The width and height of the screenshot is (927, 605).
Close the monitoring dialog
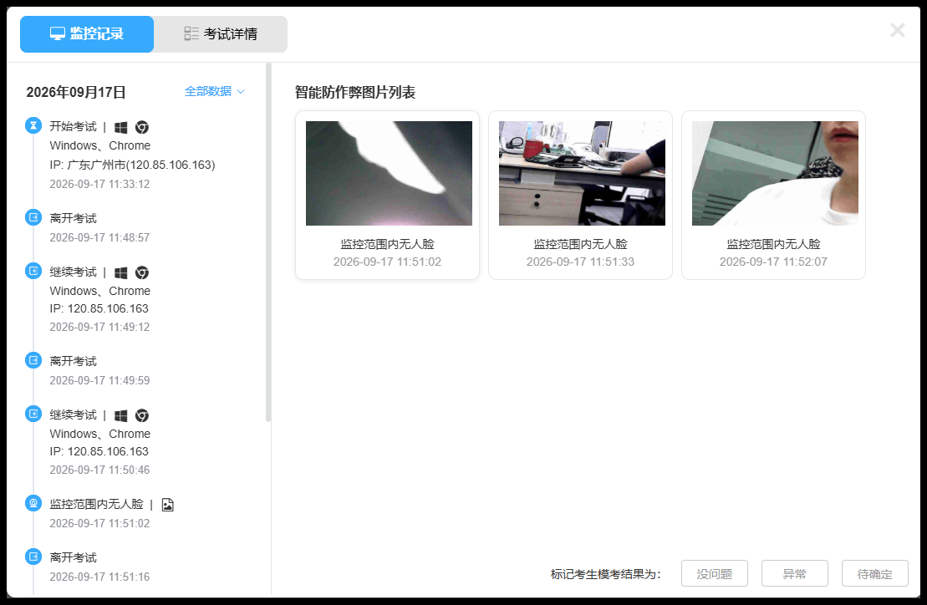tap(898, 30)
